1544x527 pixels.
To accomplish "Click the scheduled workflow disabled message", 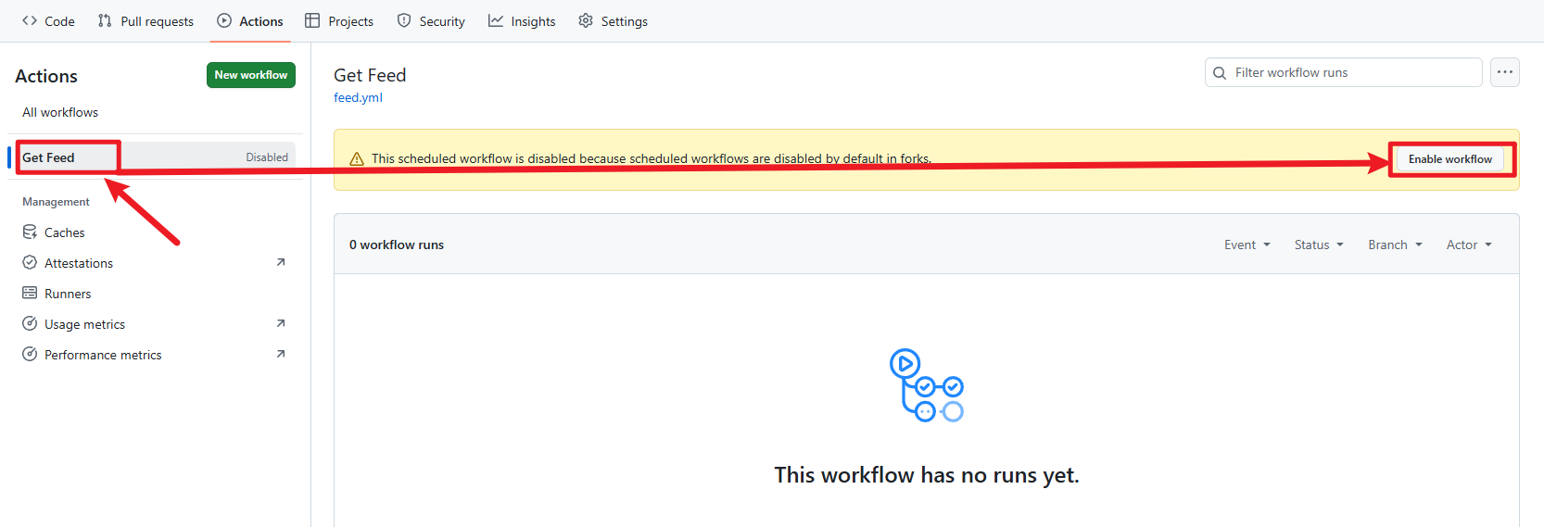I will 652,158.
